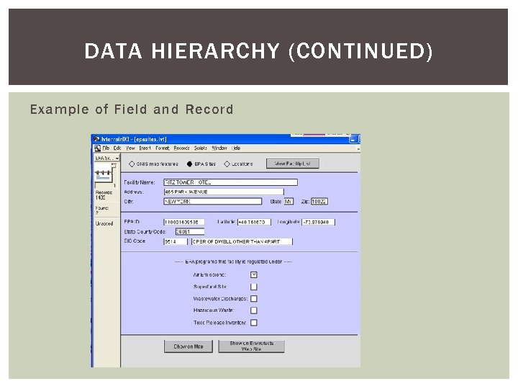
Task: Click the document icon beside File menu
Action: pos(98,148)
